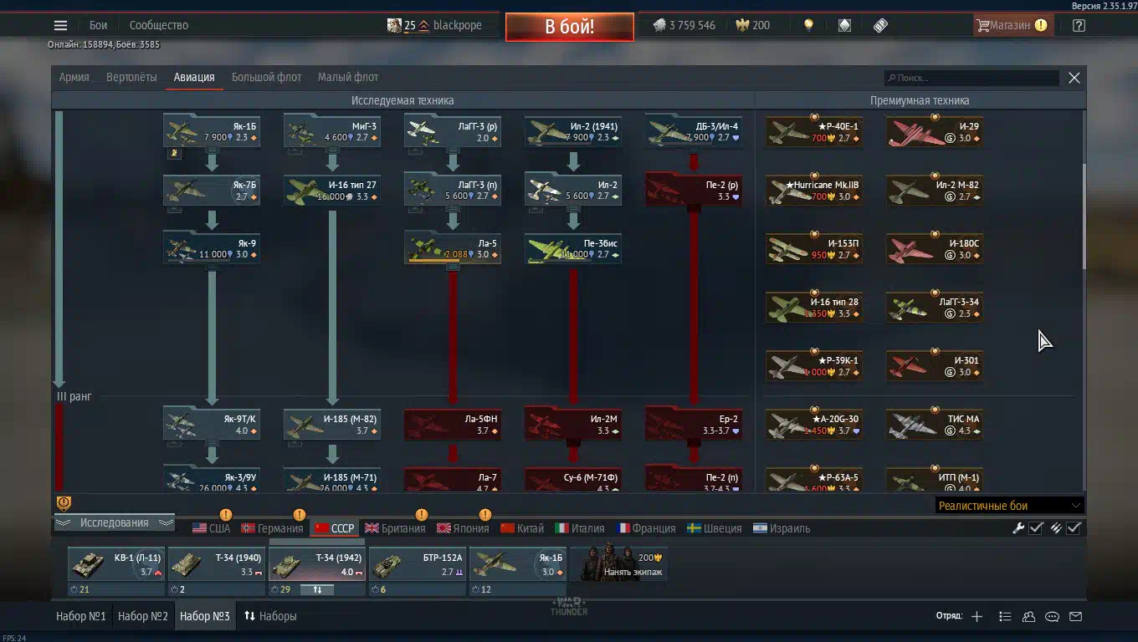Switch to the Вертолёты tab
This screenshot has height=642, width=1138.
coord(131,77)
